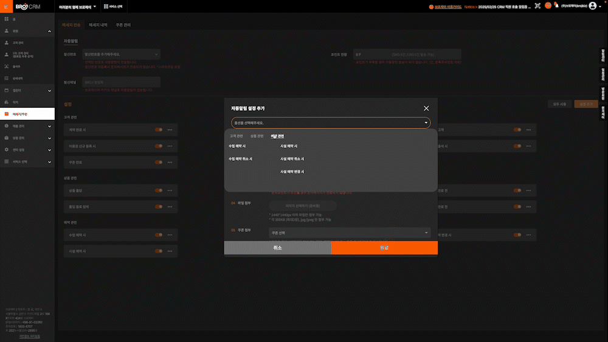Image resolution: width=608 pixels, height=342 pixels.
Task: Click the orange hamburger menu icon
Action: pyautogui.click(x=6, y=7)
